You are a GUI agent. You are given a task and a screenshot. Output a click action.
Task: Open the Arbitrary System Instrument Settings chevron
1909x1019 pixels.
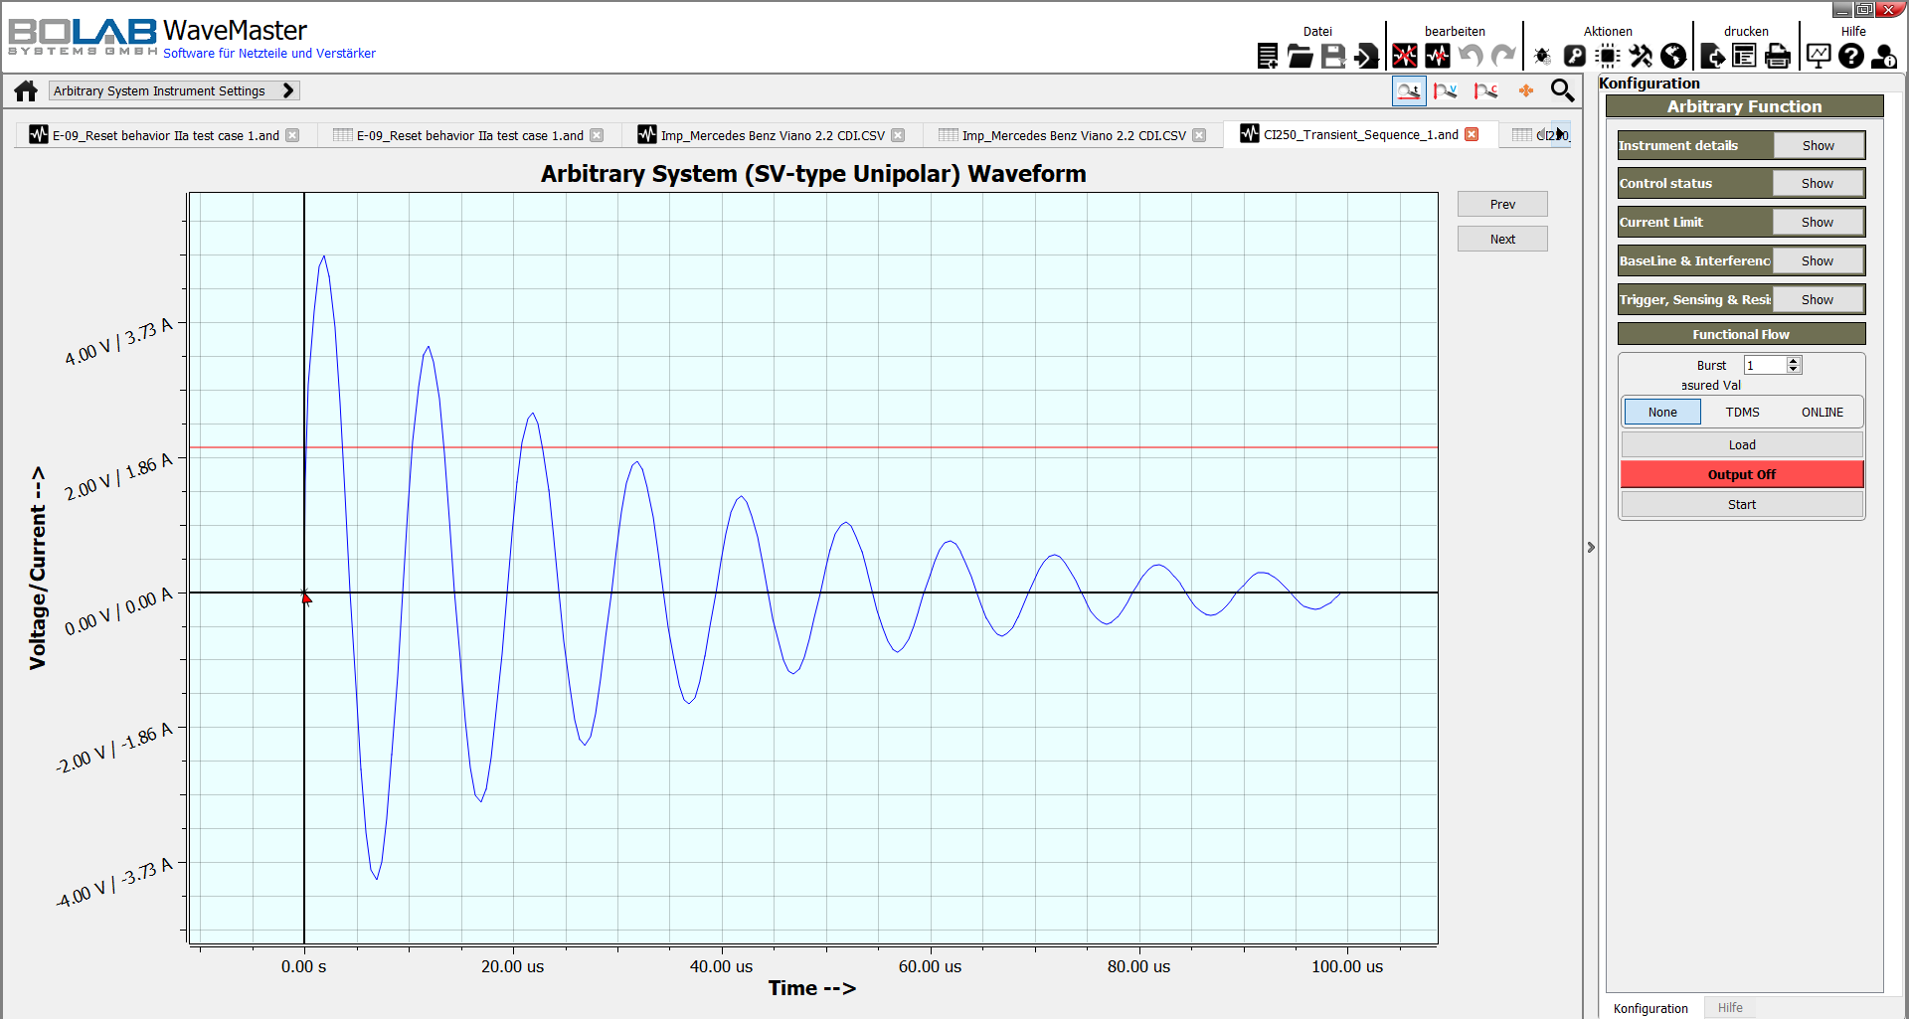tap(287, 90)
